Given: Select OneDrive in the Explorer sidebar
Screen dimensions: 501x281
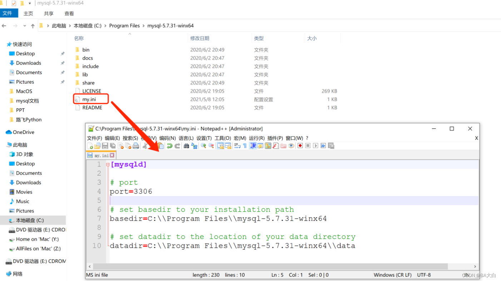Looking at the screenshot, I should [24, 132].
